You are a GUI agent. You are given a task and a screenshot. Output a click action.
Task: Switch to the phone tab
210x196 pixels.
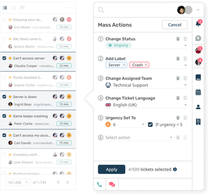pos(99,184)
